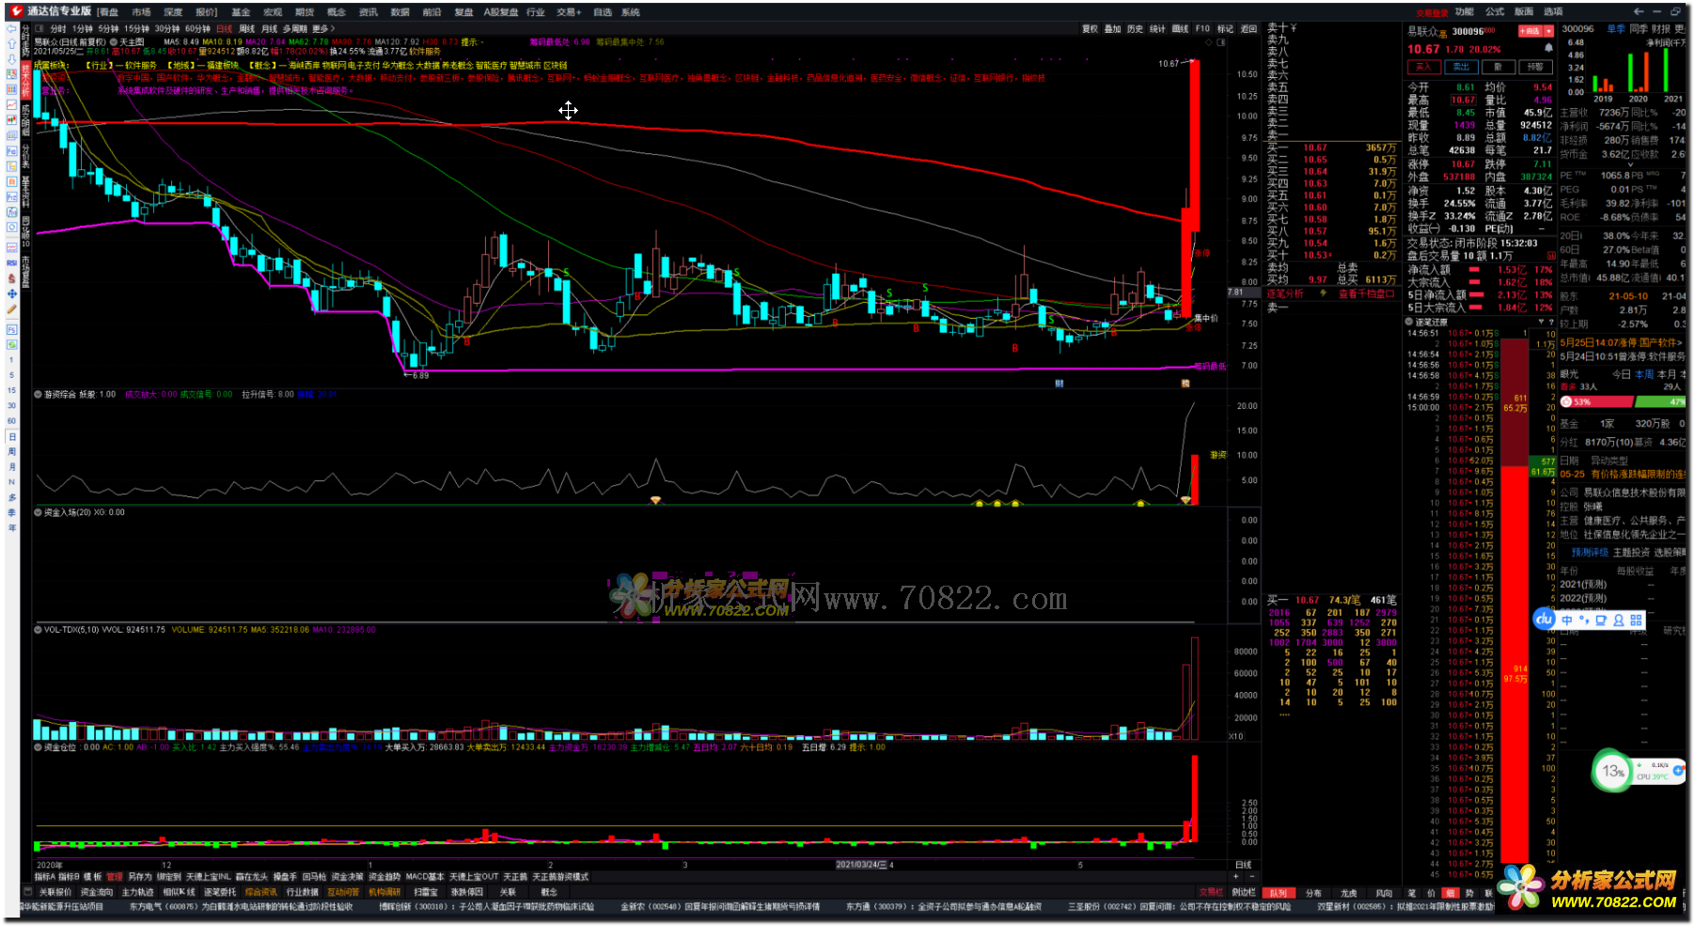Toggle the 资金仓位 indicator panel marker

click(39, 747)
